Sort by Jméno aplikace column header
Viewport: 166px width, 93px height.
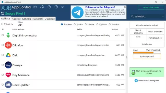18,29
